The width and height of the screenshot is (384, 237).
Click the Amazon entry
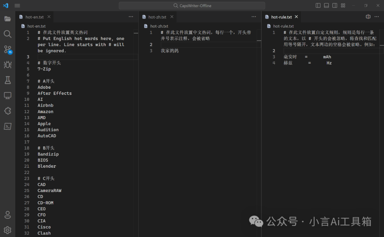tap(46, 112)
